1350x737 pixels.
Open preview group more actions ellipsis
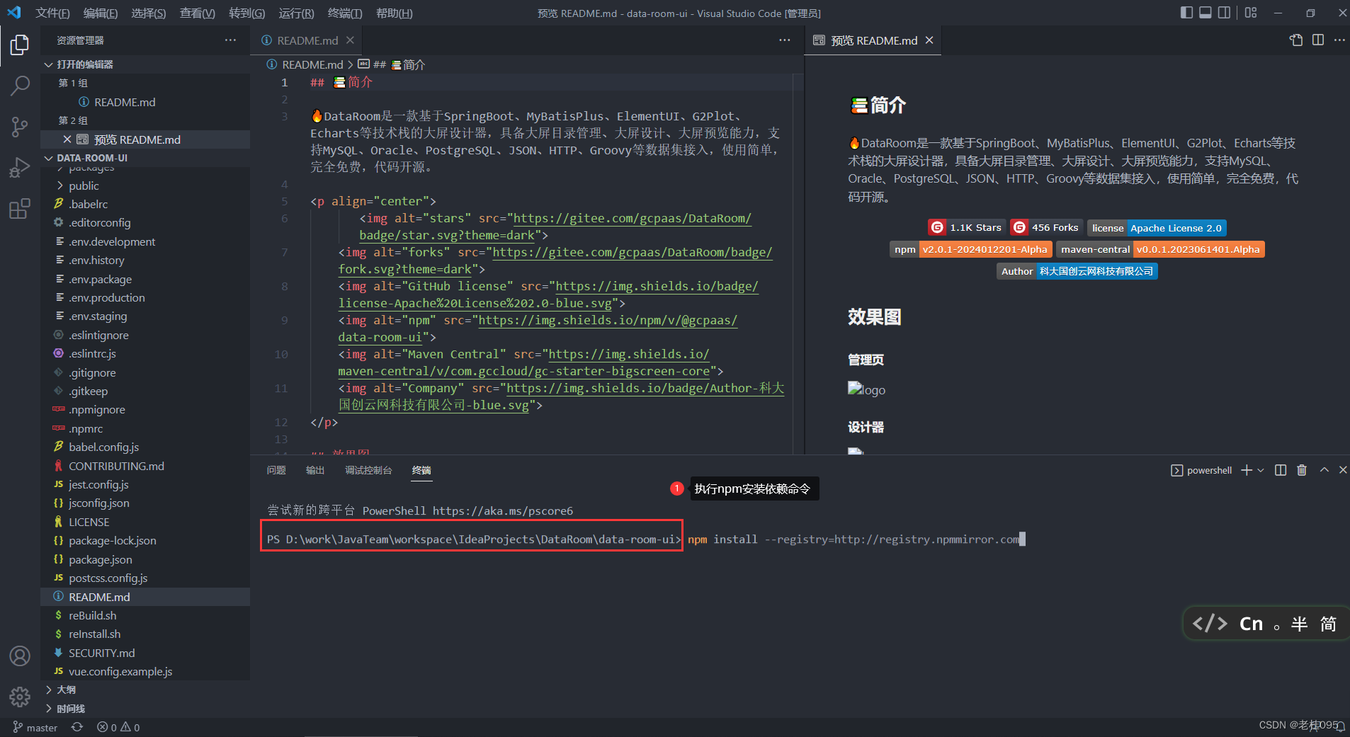pos(1339,40)
